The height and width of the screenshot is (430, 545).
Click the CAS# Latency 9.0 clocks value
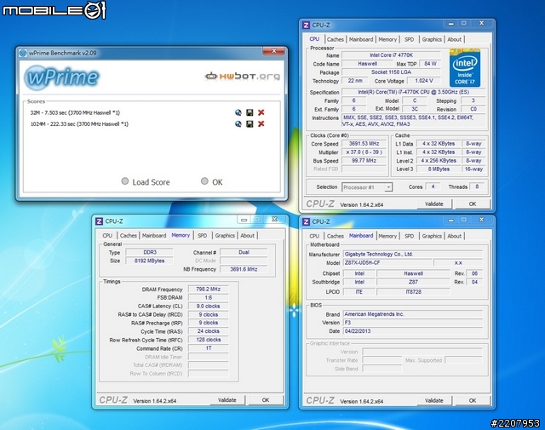(x=208, y=307)
